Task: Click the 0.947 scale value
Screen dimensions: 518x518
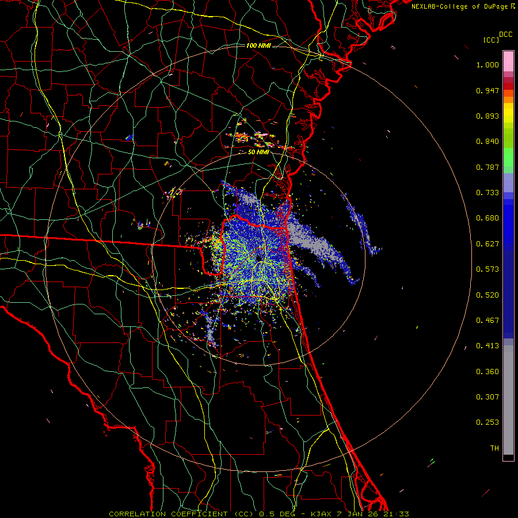Action: coord(487,90)
